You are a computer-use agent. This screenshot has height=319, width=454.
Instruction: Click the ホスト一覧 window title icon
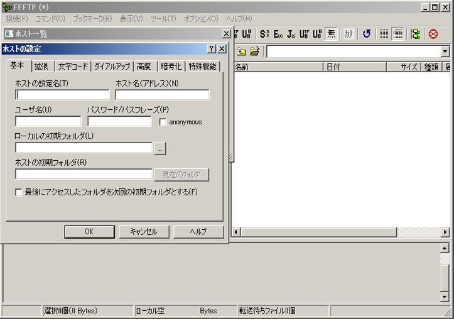[x=9, y=34]
